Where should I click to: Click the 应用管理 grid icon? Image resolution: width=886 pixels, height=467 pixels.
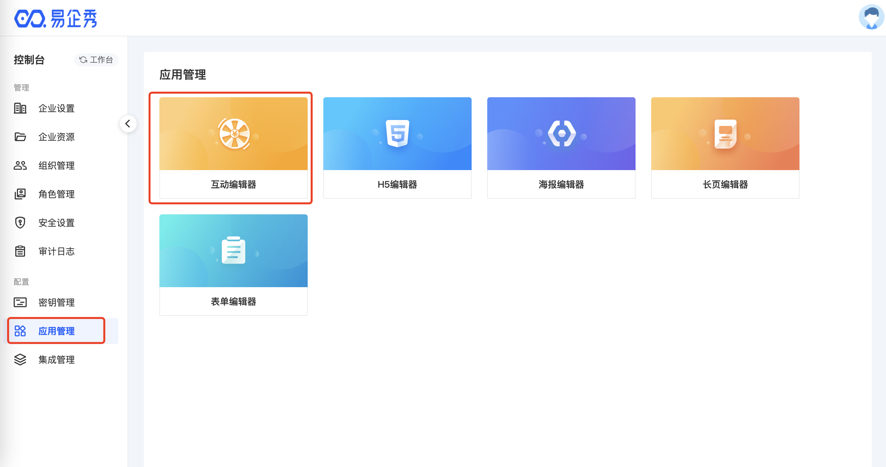(x=20, y=331)
